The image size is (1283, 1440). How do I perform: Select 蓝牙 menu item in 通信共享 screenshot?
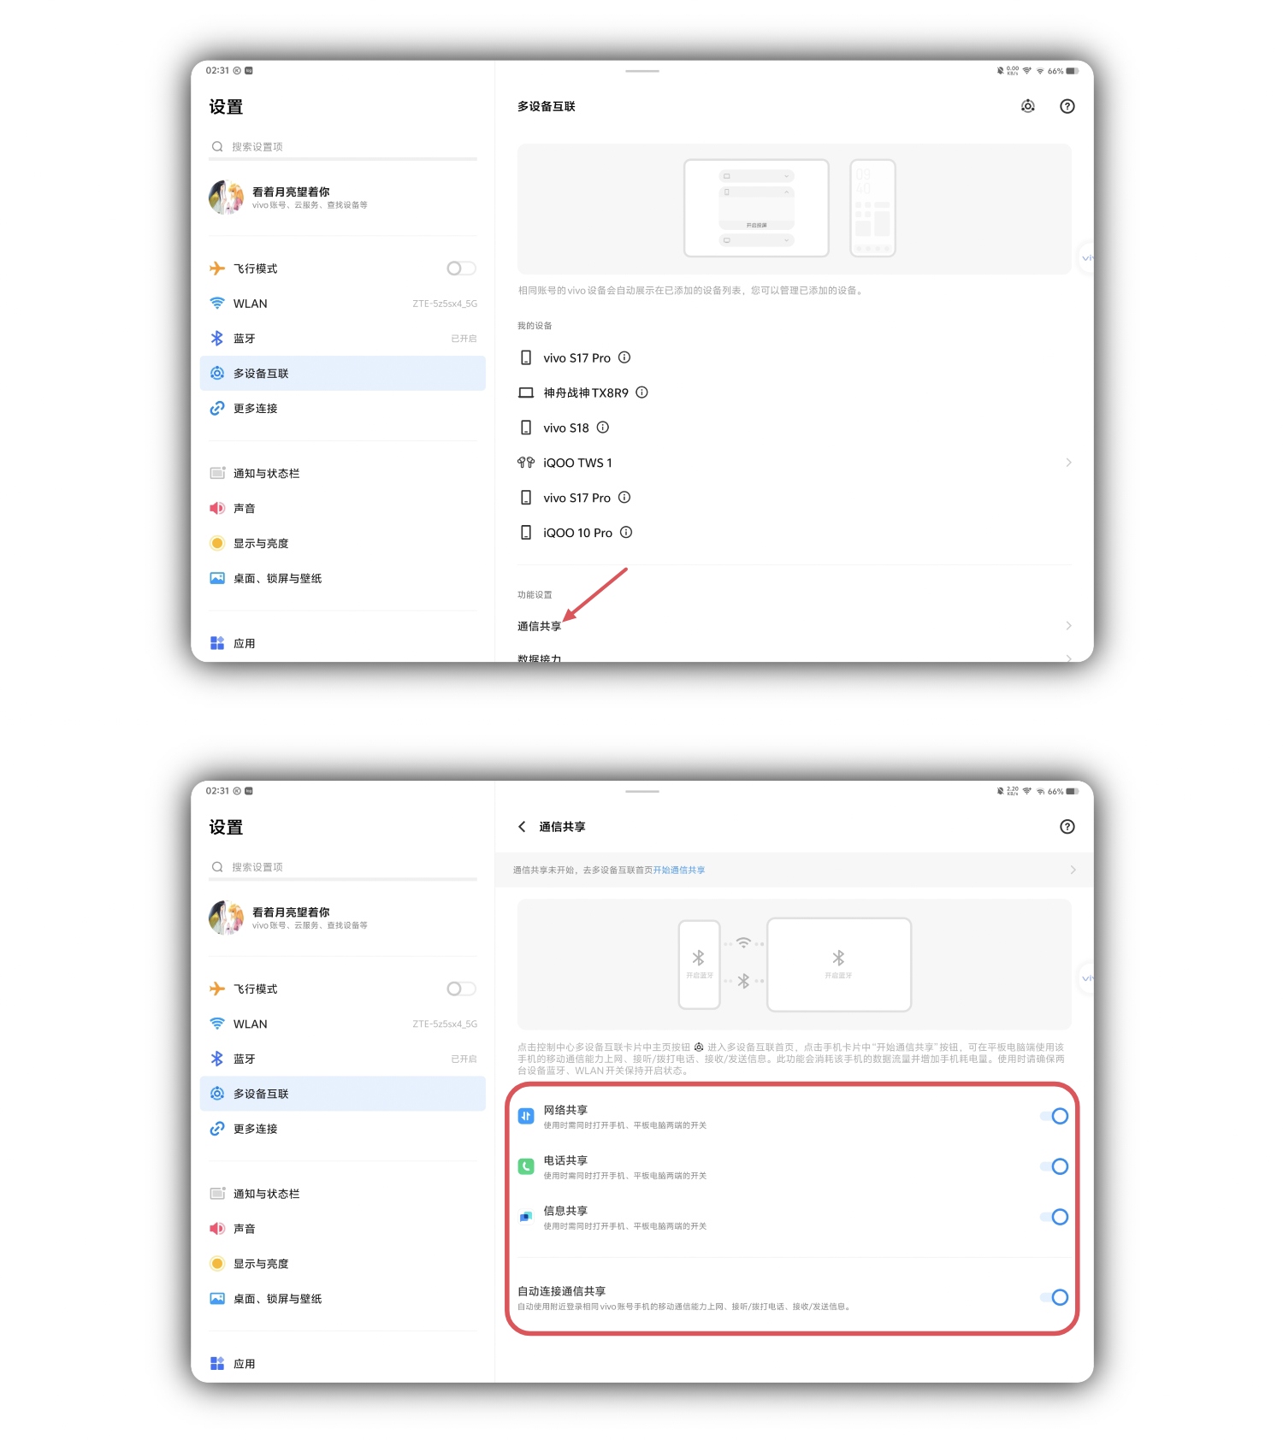(342, 1059)
